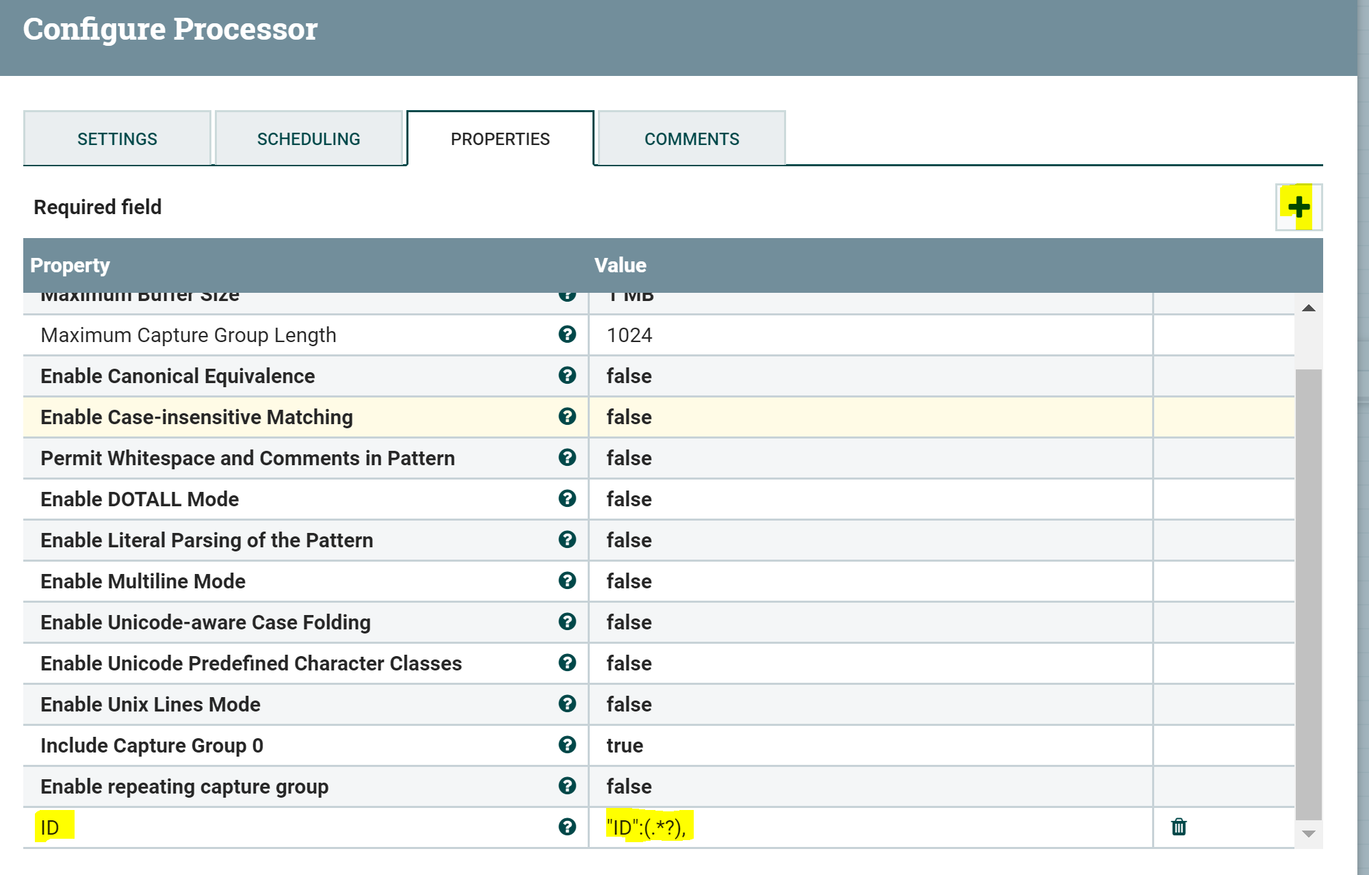Select the Enable Literal Parsing of the Pattern row
1369x875 pixels.
(x=207, y=540)
